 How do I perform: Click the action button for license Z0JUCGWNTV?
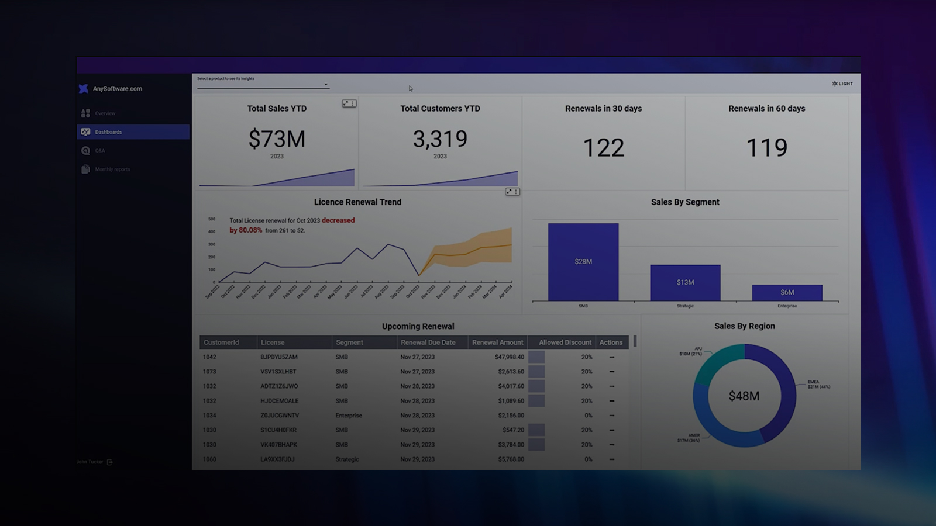pyautogui.click(x=612, y=416)
